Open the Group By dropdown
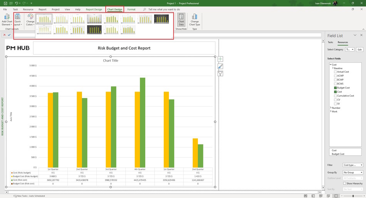This screenshot has width=366, height=198. point(353,172)
